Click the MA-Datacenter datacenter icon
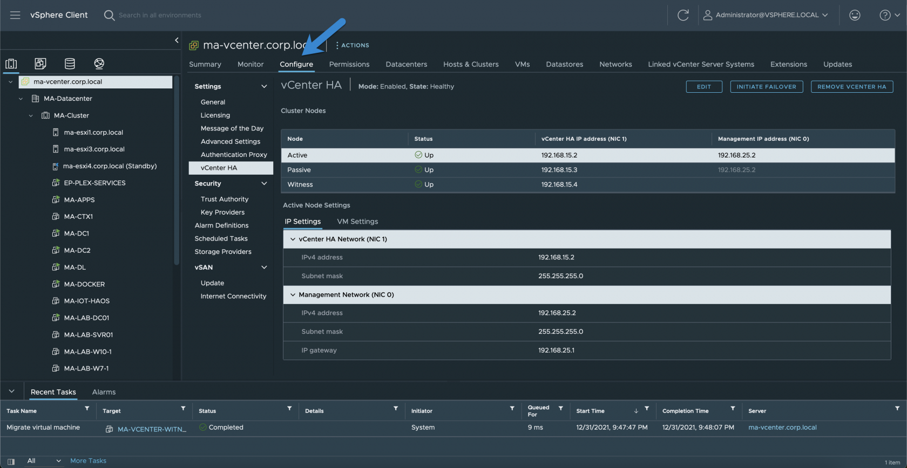The image size is (907, 468). tap(36, 99)
